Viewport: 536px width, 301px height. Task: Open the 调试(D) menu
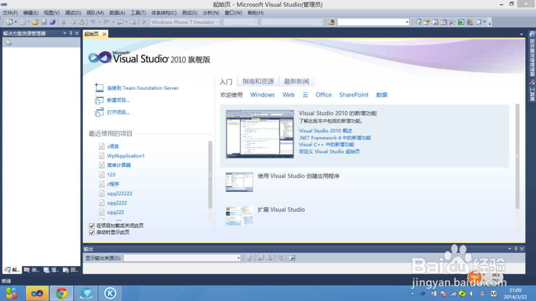click(73, 13)
